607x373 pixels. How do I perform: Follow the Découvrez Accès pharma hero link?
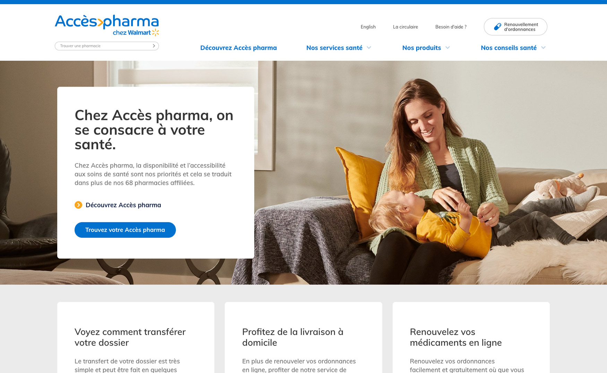coord(123,205)
